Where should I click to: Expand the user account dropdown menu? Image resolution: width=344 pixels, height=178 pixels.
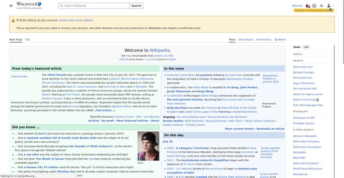pos(330,6)
